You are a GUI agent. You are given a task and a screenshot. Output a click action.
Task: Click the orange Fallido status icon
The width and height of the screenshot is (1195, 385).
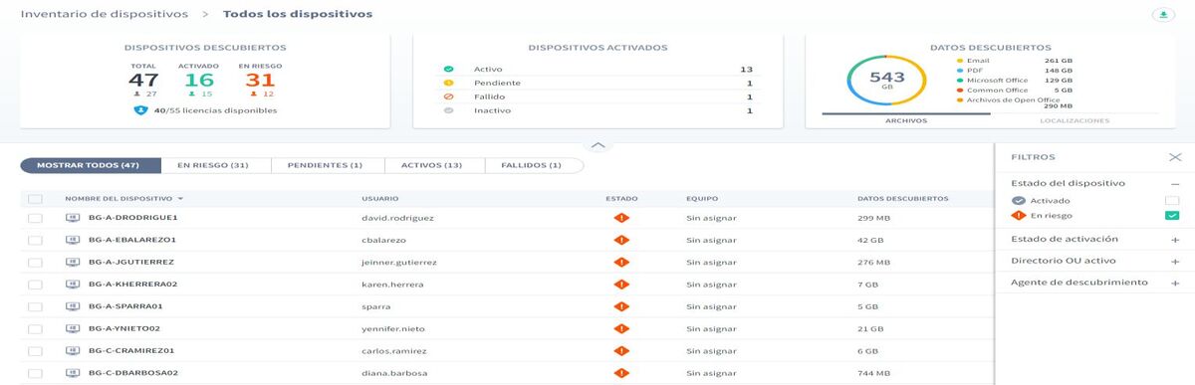(x=449, y=97)
